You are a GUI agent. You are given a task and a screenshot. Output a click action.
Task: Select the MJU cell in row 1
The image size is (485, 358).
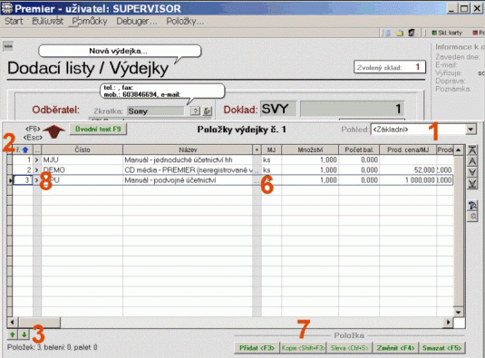click(x=82, y=160)
